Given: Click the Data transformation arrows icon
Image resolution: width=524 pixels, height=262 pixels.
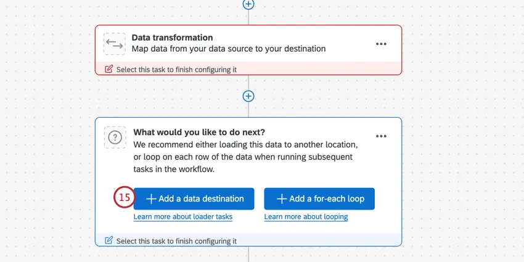Looking at the screenshot, I should 115,43.
